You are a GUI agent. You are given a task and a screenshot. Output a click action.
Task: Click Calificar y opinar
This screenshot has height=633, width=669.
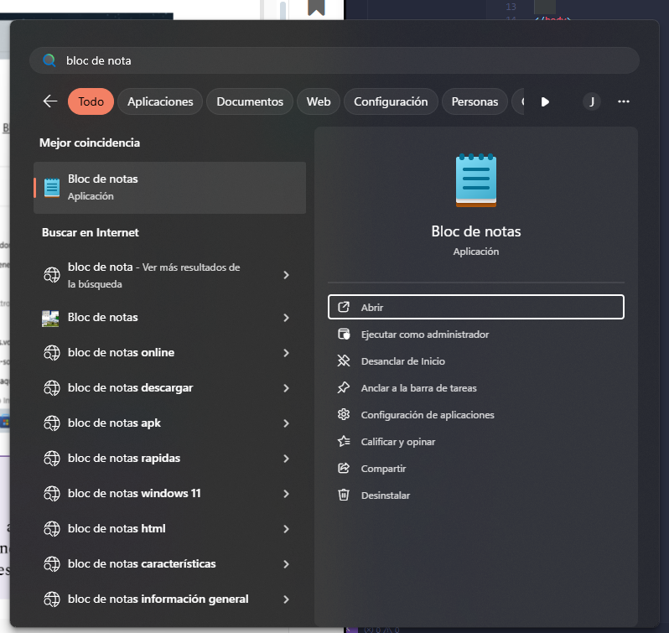(475, 442)
